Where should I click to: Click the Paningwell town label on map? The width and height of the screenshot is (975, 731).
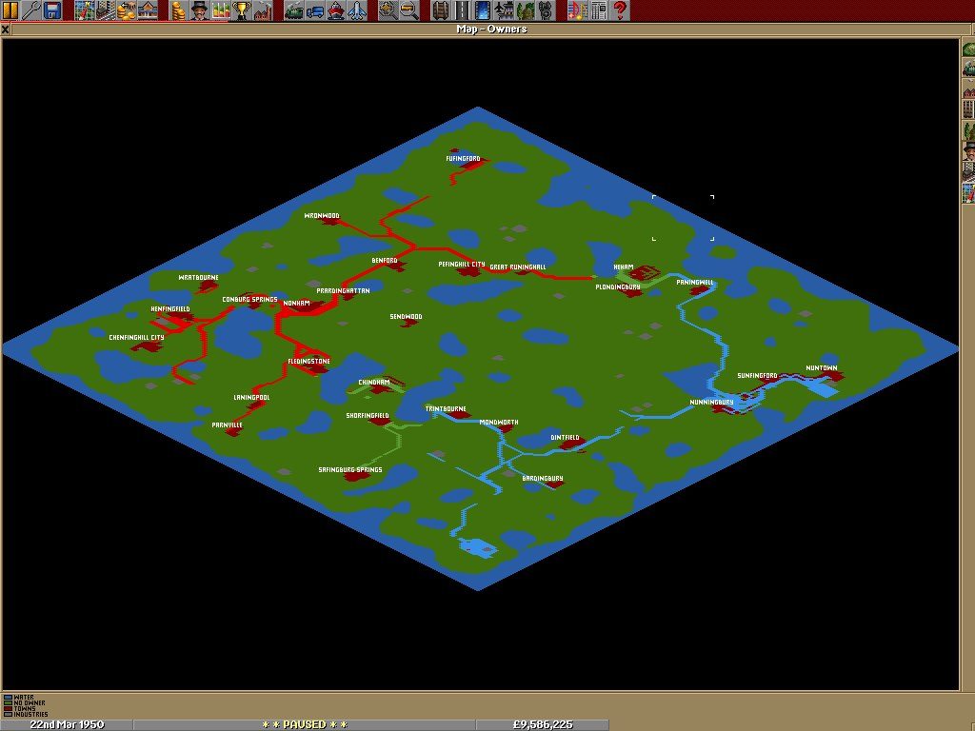point(695,282)
